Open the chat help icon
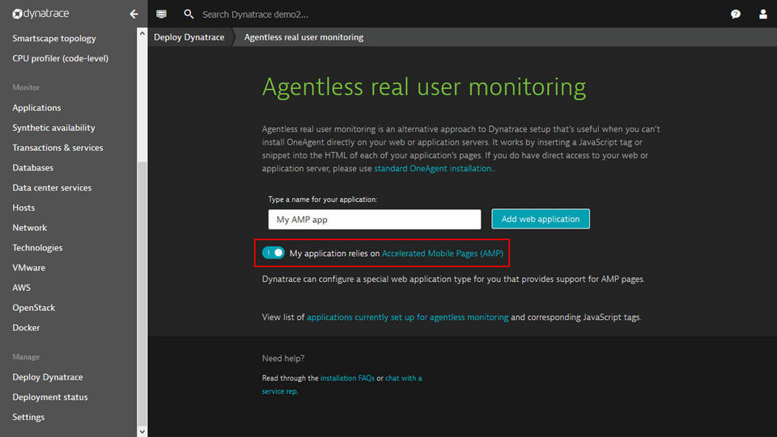This screenshot has height=437, width=777. 736,14
